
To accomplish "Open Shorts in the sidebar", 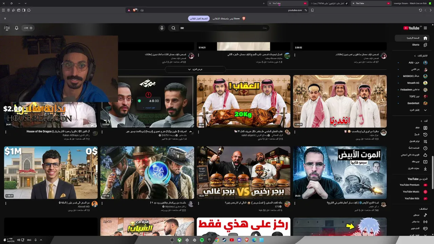I will [412, 45].
